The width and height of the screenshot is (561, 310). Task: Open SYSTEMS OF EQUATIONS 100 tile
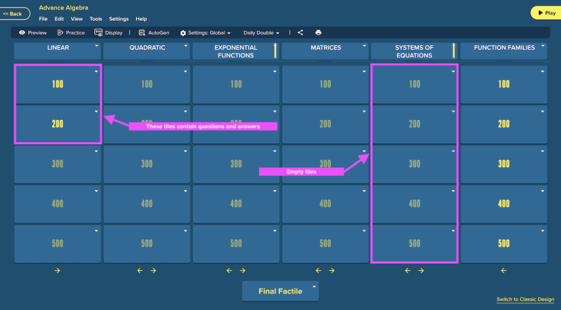pos(415,84)
